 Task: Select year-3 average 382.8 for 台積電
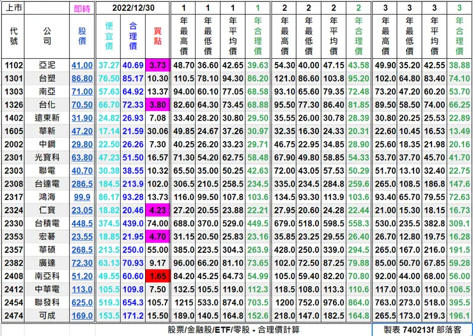pos(434,224)
